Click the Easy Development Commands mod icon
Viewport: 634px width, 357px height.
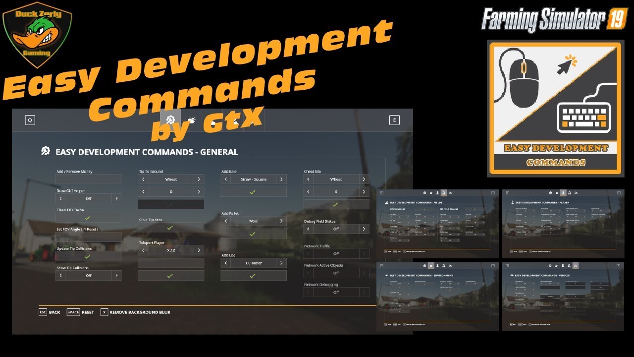[555, 109]
